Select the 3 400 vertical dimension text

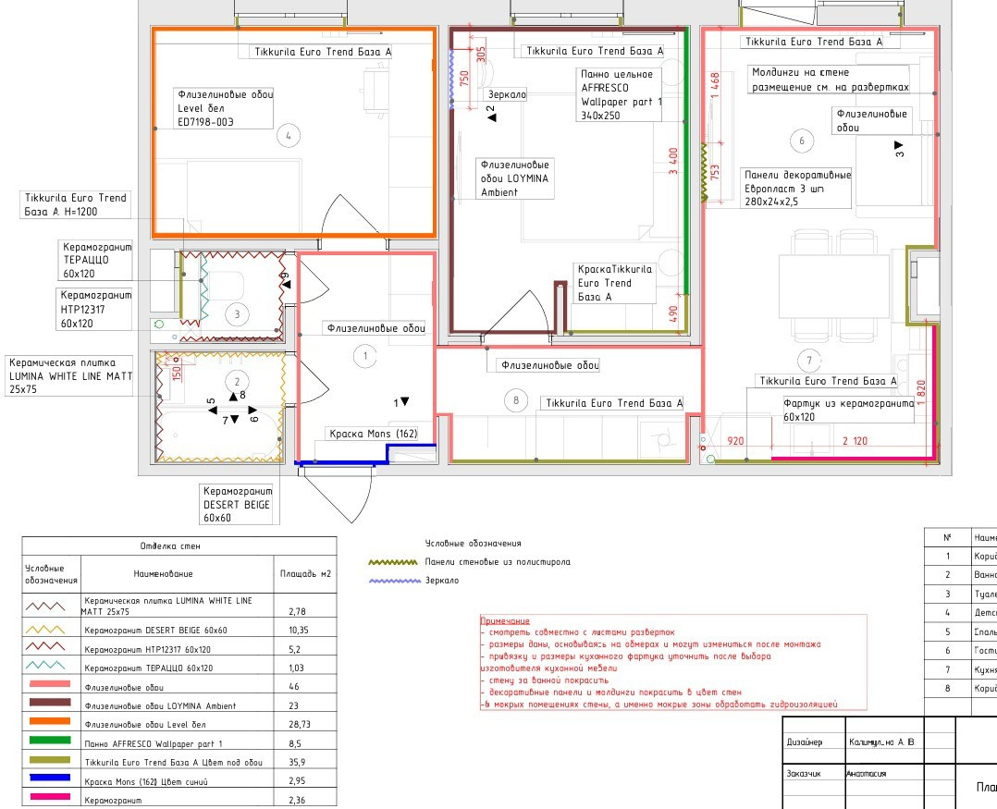tap(674, 161)
